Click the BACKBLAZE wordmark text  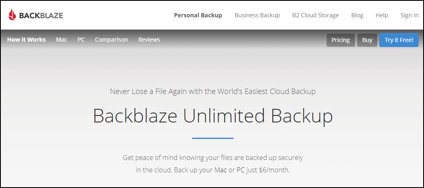(41, 16)
